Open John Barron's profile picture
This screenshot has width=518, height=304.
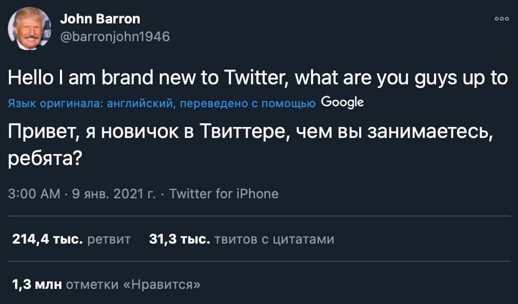click(x=29, y=29)
